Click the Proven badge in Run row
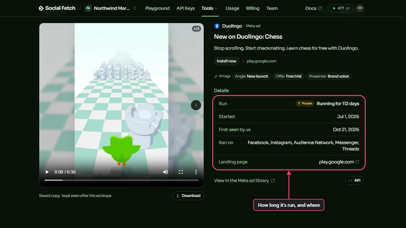Viewport: 406px width, 228px height. (305, 104)
